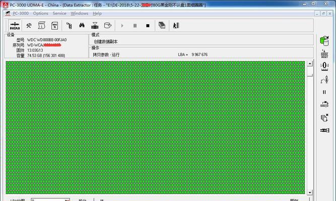Open the Options menu
This screenshot has height=201, width=336.
(40, 13)
